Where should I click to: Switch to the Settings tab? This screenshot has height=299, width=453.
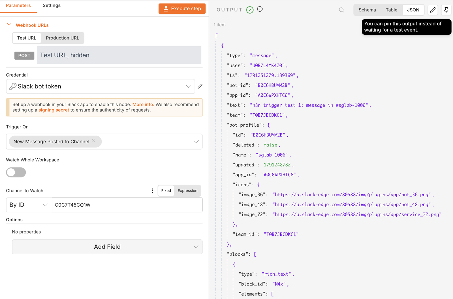(52, 6)
